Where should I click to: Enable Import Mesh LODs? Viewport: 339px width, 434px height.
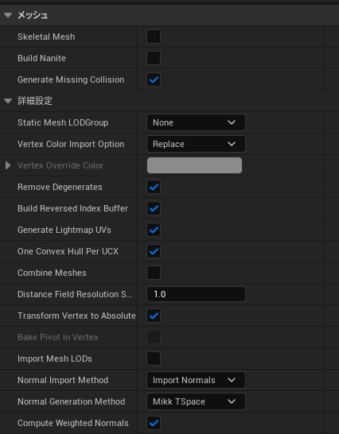pyautogui.click(x=154, y=358)
